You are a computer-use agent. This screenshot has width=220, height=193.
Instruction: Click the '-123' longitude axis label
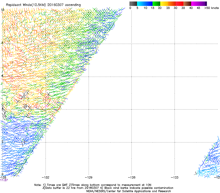coord(175,178)
